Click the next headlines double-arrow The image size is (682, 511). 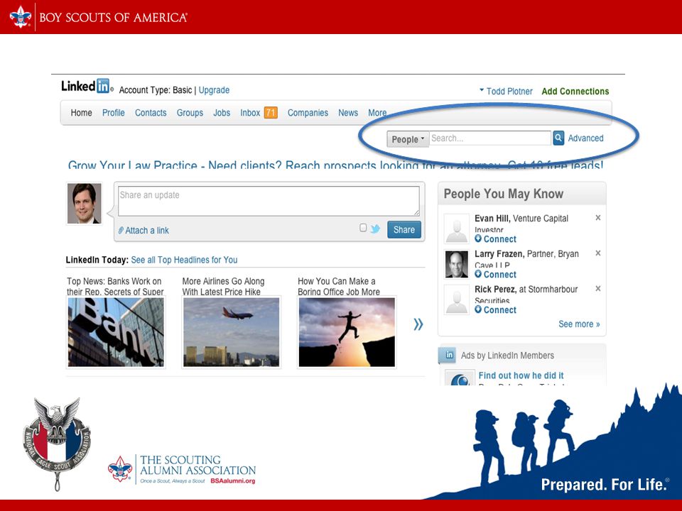pos(418,324)
